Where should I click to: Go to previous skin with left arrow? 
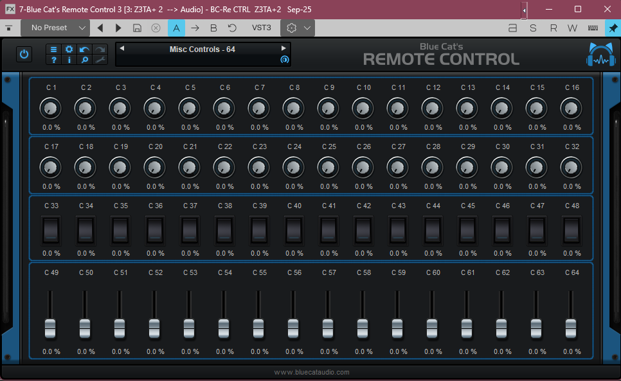pos(122,48)
